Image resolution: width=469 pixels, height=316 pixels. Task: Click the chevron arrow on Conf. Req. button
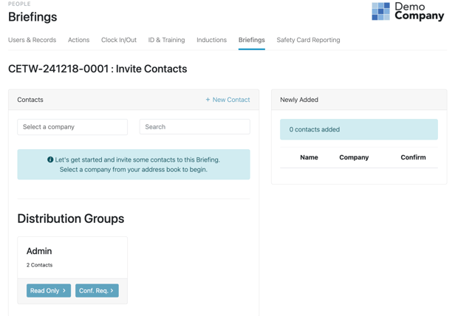pyautogui.click(x=112, y=291)
